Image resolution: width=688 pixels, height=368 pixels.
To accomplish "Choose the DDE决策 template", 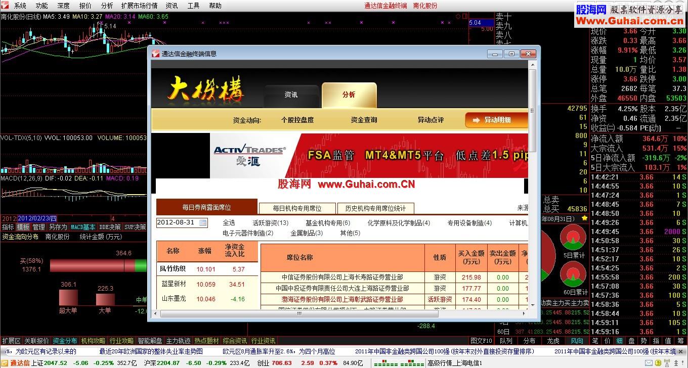I will pyautogui.click(x=110, y=227).
